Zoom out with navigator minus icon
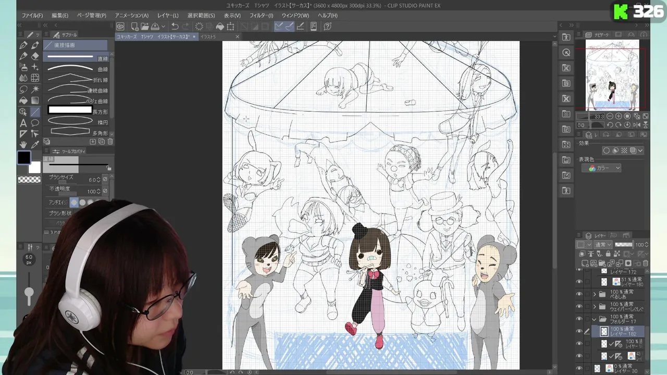 pyautogui.click(x=610, y=117)
